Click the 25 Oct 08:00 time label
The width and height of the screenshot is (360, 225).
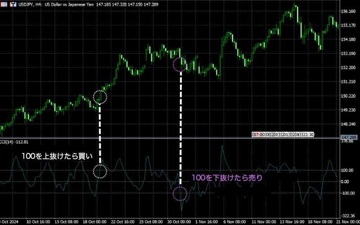point(151,222)
